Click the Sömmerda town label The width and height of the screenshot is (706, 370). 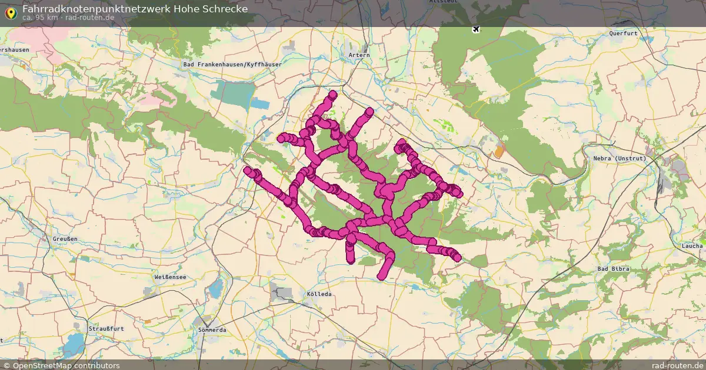pyautogui.click(x=212, y=330)
